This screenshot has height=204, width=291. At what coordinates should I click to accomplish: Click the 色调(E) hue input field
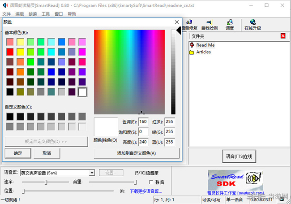pyautogui.click(x=143, y=122)
